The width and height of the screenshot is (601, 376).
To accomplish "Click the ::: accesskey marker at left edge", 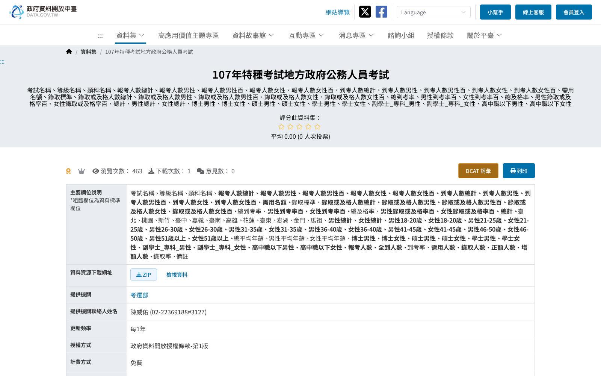I will [2, 62].
